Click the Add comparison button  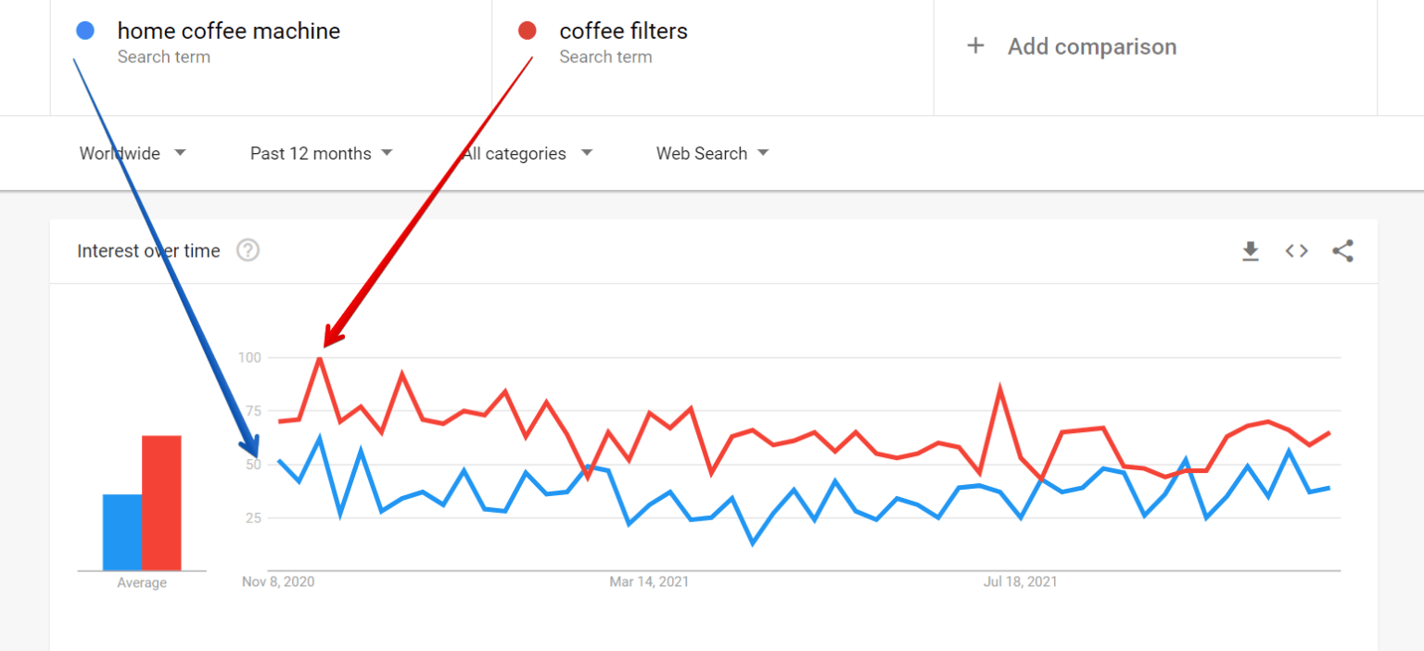1091,46
